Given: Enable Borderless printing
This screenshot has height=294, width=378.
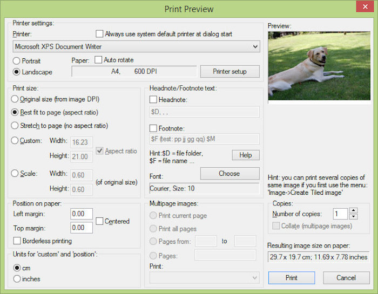Looking at the screenshot, I should click(17, 241).
